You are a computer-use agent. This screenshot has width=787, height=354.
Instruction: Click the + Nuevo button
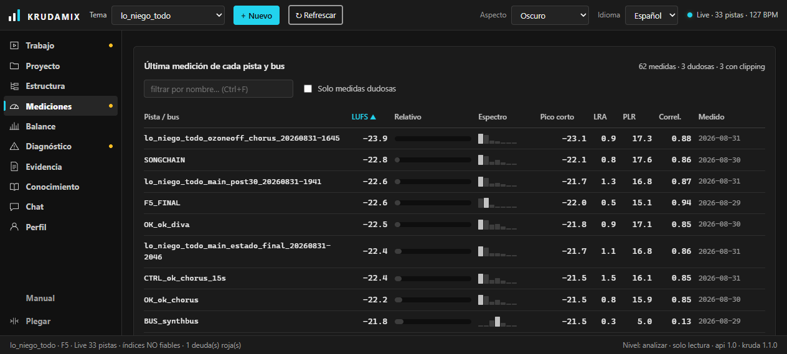pos(257,15)
